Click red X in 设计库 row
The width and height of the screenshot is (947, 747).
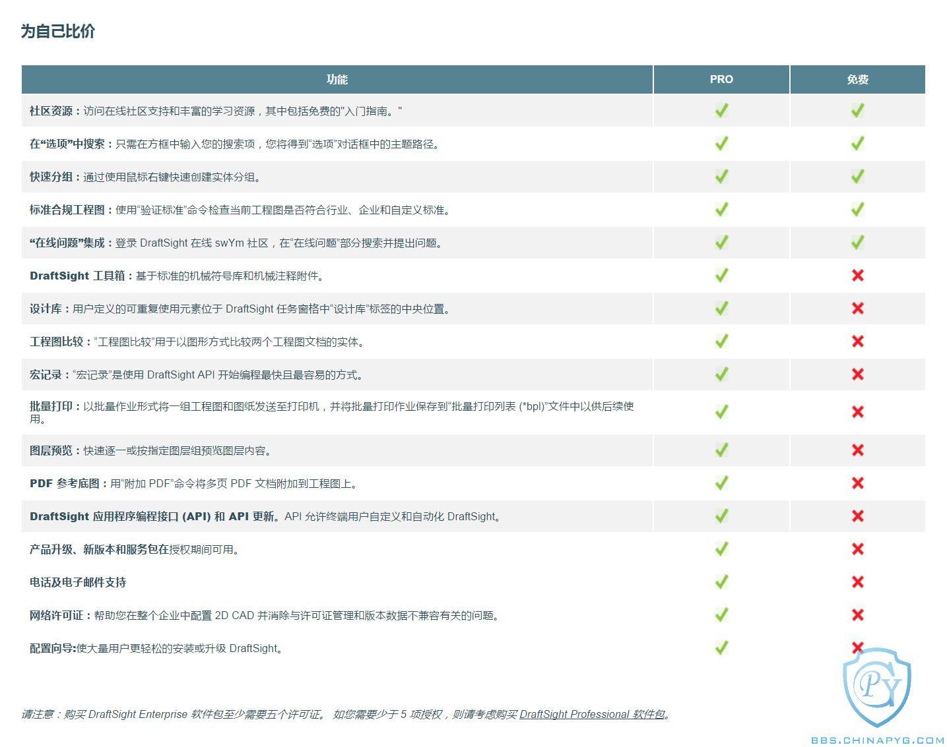coord(857,308)
